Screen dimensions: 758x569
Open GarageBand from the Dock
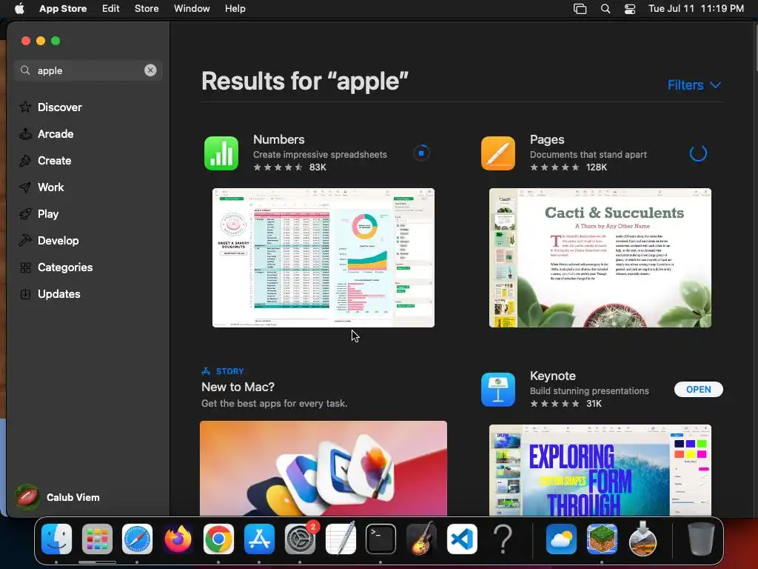pyautogui.click(x=421, y=539)
